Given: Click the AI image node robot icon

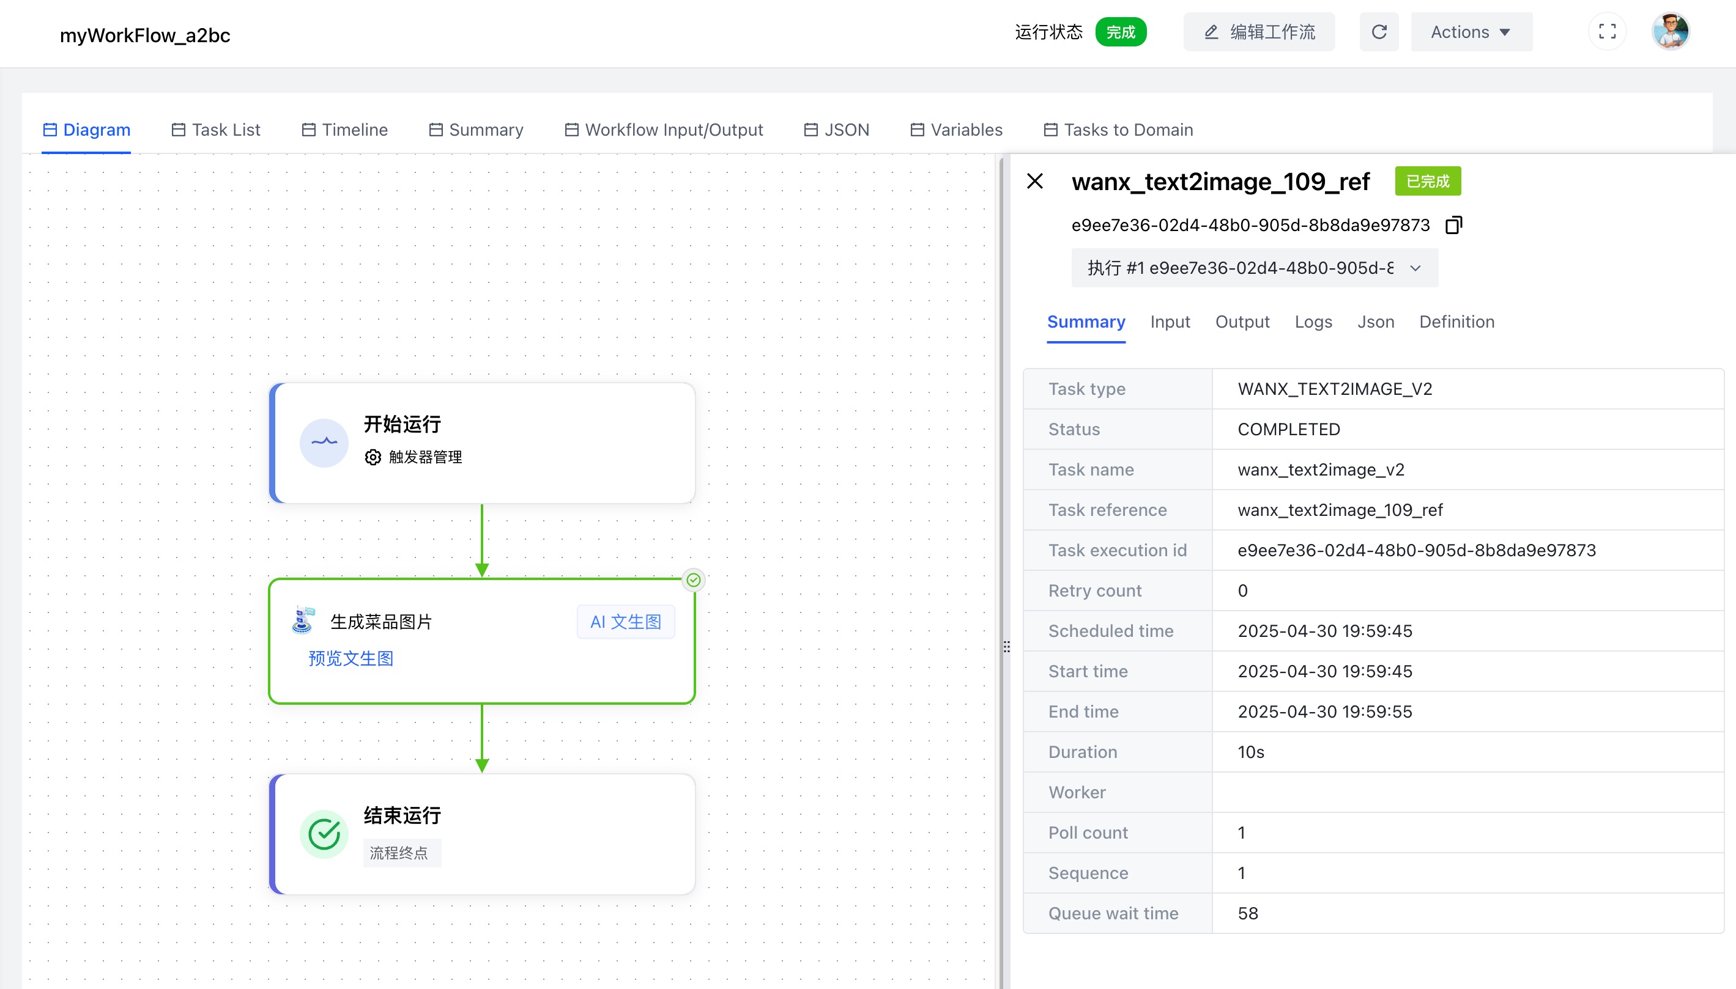Looking at the screenshot, I should point(303,620).
